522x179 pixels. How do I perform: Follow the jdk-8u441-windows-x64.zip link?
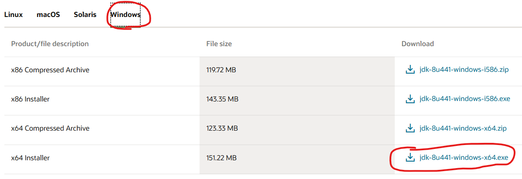[x=463, y=128]
